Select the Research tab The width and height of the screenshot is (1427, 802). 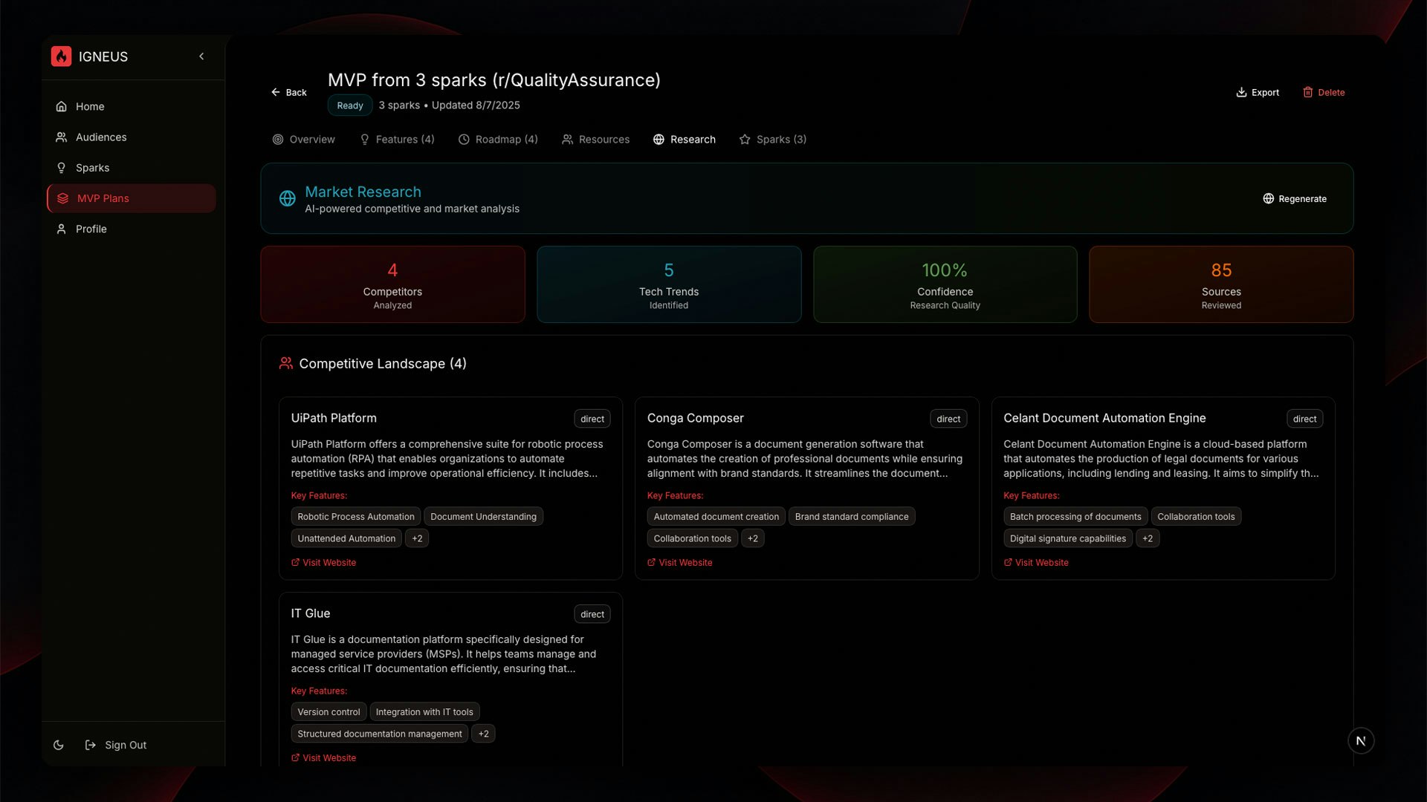(685, 140)
